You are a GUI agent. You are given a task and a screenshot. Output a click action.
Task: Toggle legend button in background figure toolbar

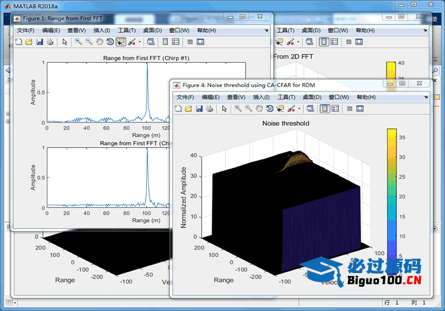click(334, 42)
